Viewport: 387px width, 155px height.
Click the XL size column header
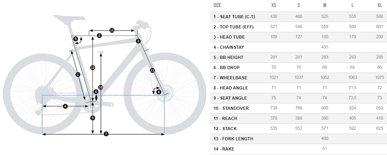pos(379,5)
